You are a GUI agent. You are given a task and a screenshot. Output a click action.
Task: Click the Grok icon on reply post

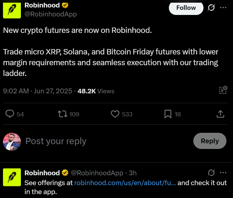(211, 173)
